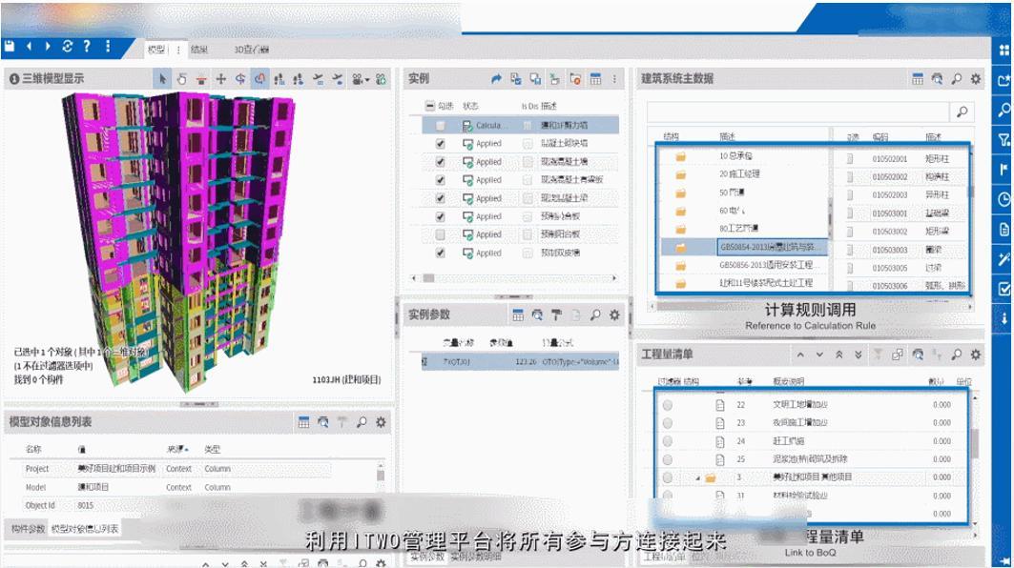
Task: Choose the four-arrow move tool in 3D viewer
Action: tap(220, 79)
